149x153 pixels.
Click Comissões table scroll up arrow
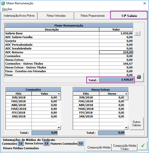pos(59,94)
